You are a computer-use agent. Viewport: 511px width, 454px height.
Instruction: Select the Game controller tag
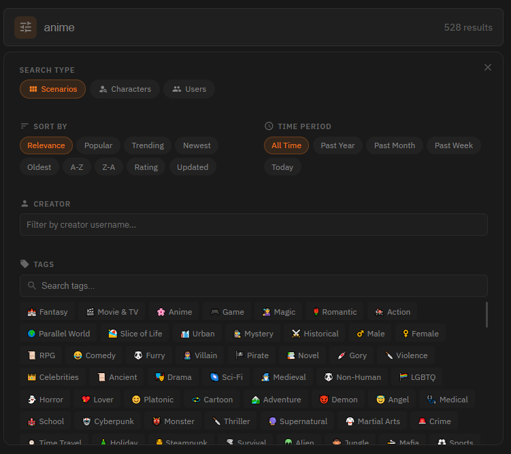pyautogui.click(x=227, y=312)
